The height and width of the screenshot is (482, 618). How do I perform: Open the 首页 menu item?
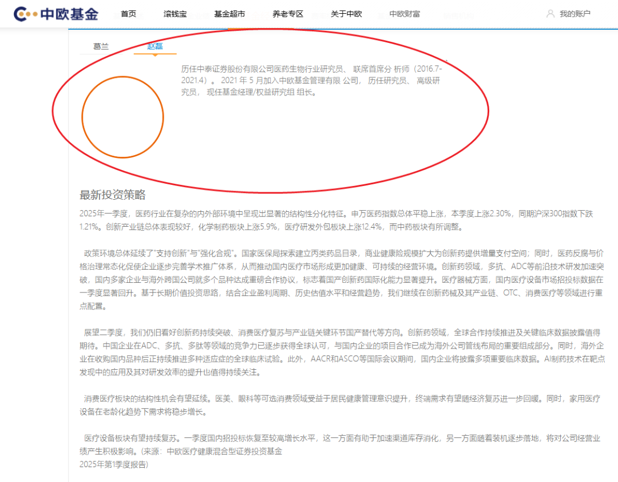click(x=129, y=14)
